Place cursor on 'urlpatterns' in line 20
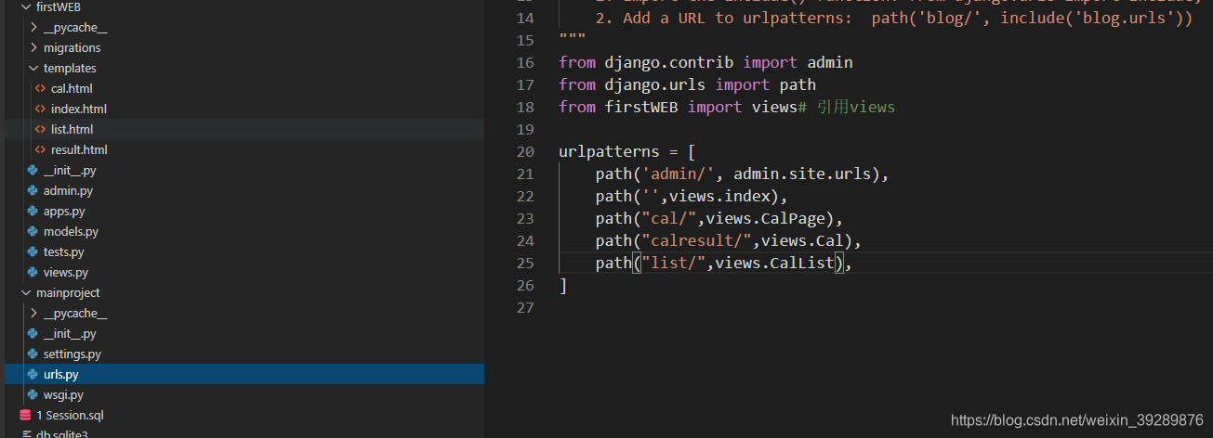1213x438 pixels. click(609, 151)
